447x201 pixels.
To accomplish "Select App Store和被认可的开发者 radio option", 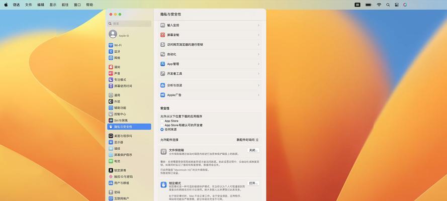I will [162, 125].
